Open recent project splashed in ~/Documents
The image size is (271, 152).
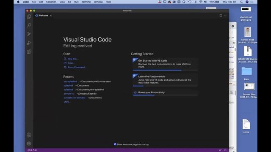pyautogui.click(x=68, y=85)
